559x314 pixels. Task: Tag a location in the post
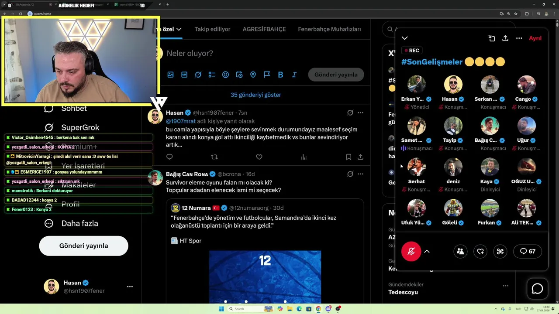(253, 75)
